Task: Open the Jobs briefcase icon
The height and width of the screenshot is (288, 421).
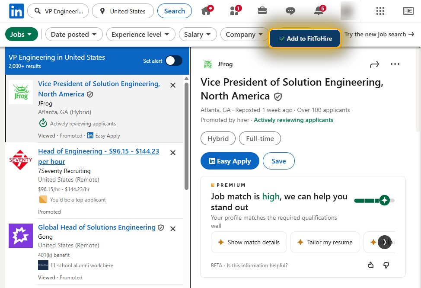Action: pos(262,11)
